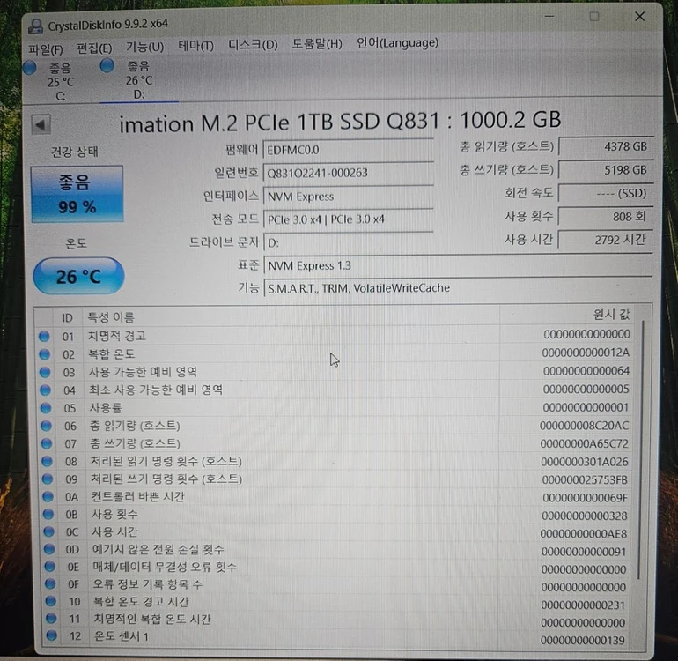Click the 좋음 99 % health status button
The image size is (678, 661).
[77, 194]
